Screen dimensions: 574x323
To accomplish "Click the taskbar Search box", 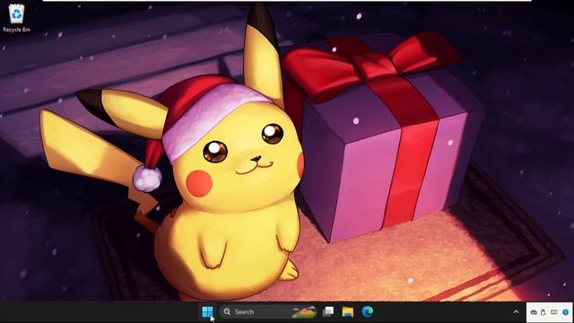I will click(x=269, y=311).
